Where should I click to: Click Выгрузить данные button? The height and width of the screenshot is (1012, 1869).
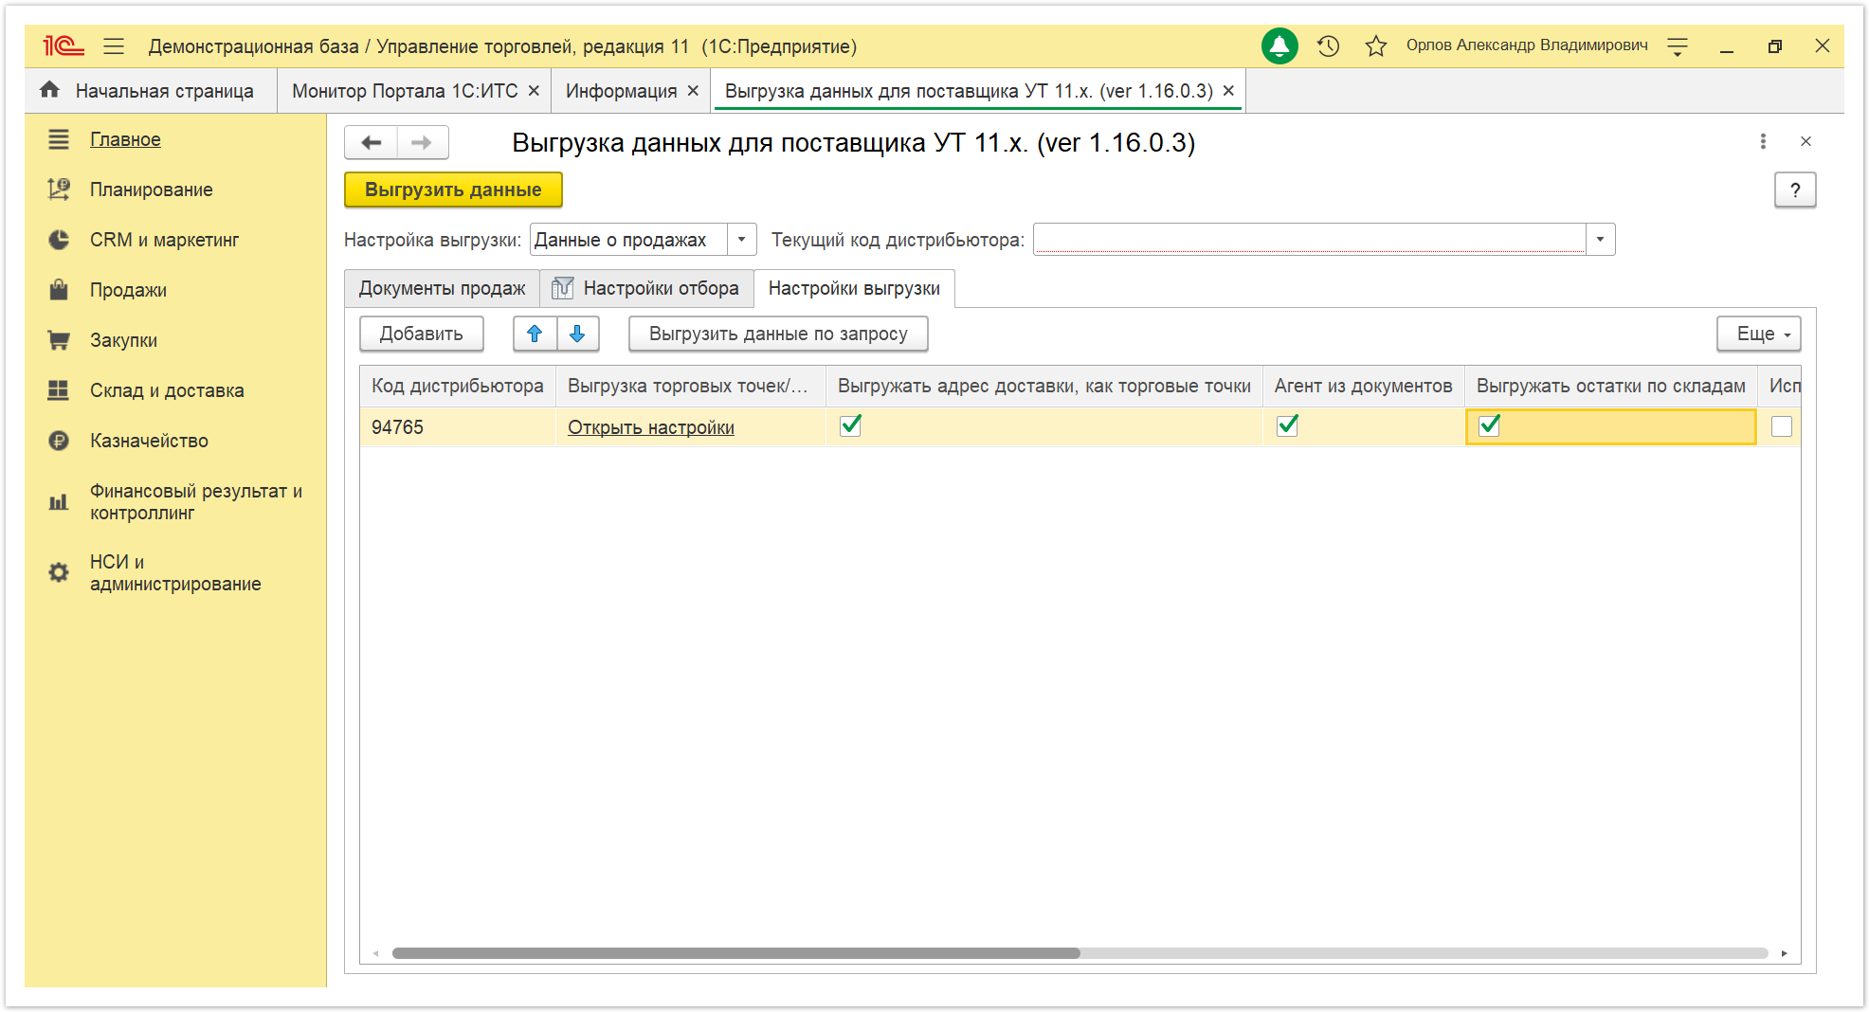(453, 190)
